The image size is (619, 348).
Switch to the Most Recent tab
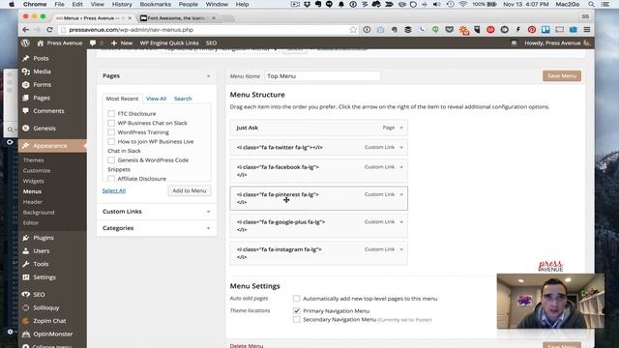[x=122, y=99]
